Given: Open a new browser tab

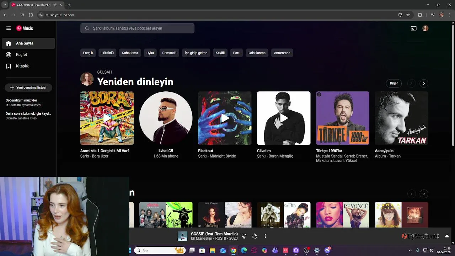Looking at the screenshot, I should click(x=69, y=5).
